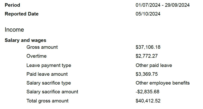The width and height of the screenshot is (203, 109).
Task: Click the Reported Date label
Action: (x=22, y=14)
